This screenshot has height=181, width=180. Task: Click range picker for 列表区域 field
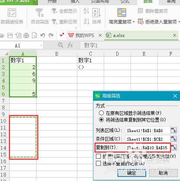point(173,131)
